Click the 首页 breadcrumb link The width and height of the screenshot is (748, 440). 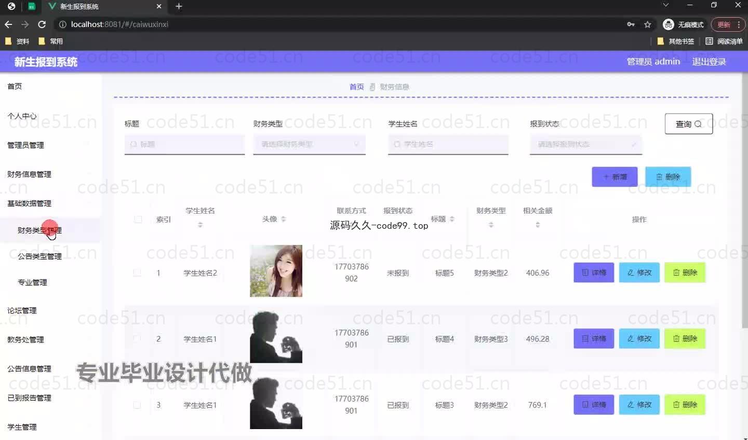coord(356,87)
